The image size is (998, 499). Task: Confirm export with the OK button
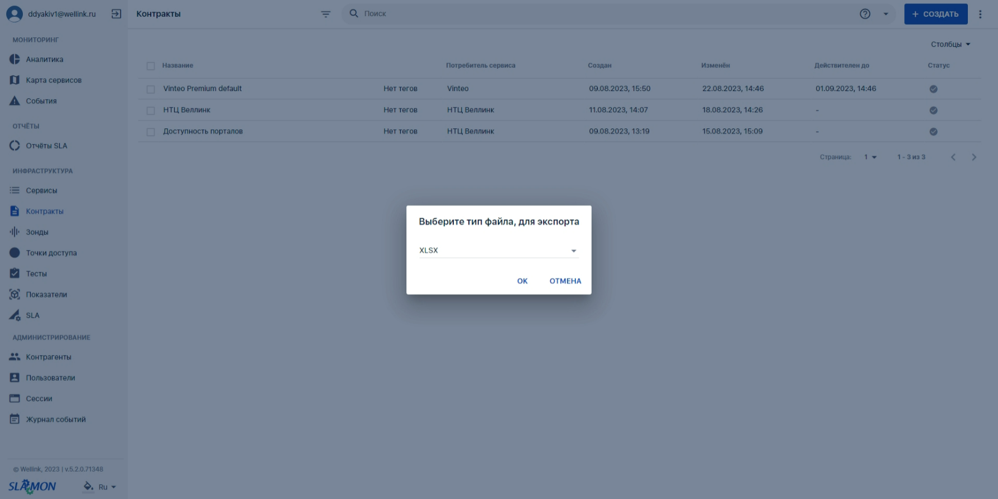click(522, 281)
